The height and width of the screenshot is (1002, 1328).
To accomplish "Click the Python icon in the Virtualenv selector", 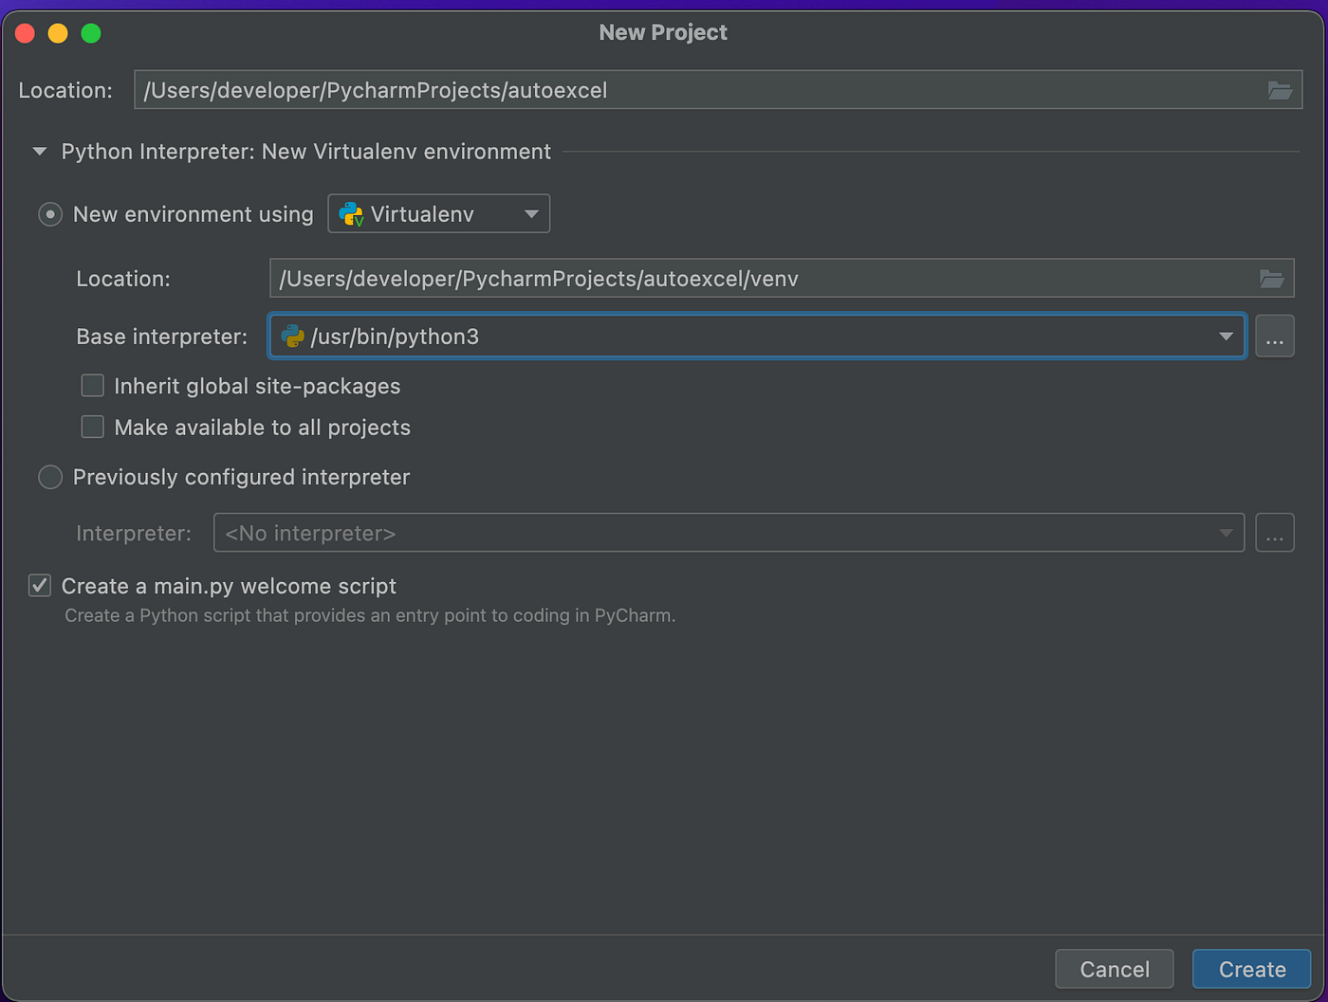I will [350, 213].
